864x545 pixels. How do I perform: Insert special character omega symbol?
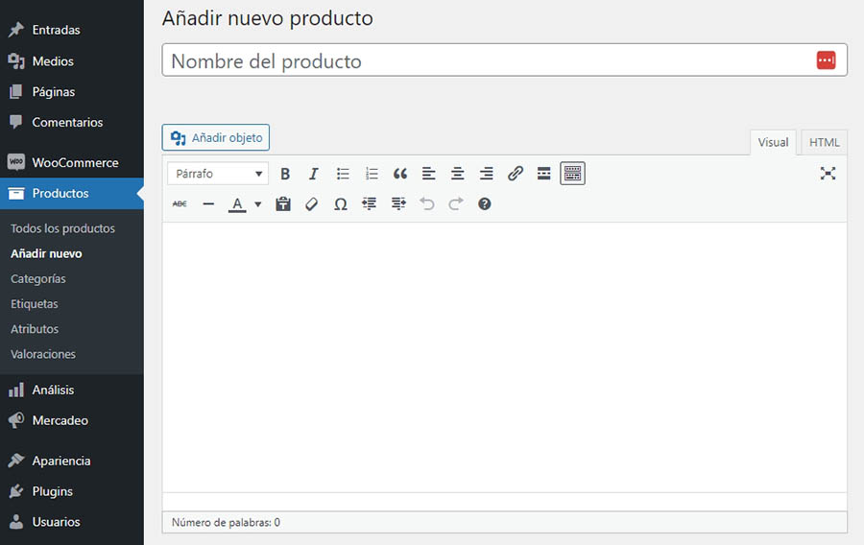pos(340,204)
